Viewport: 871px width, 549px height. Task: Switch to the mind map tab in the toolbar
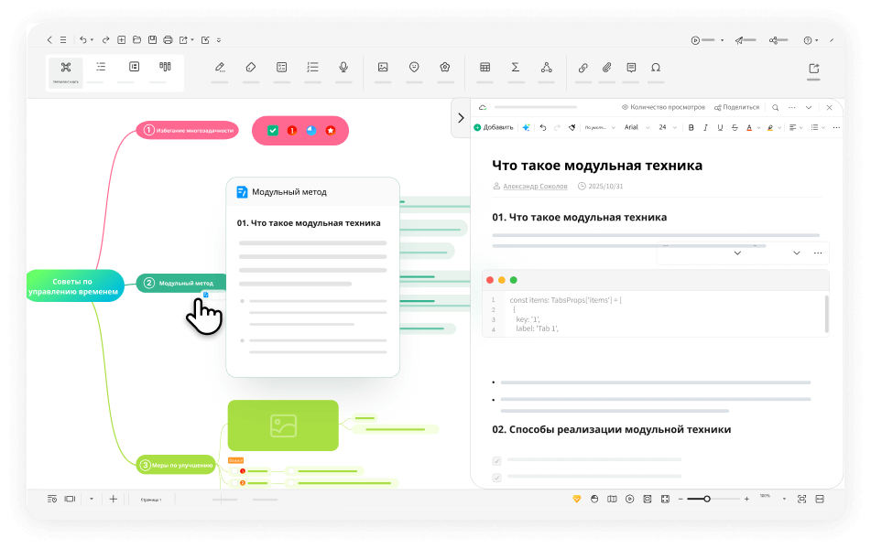(x=66, y=68)
